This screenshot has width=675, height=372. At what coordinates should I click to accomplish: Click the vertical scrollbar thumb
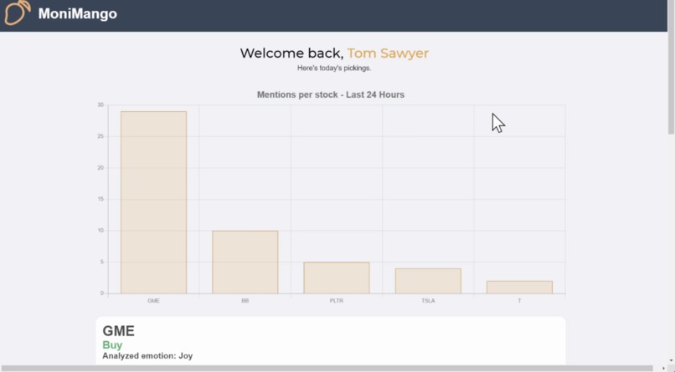tap(671, 67)
